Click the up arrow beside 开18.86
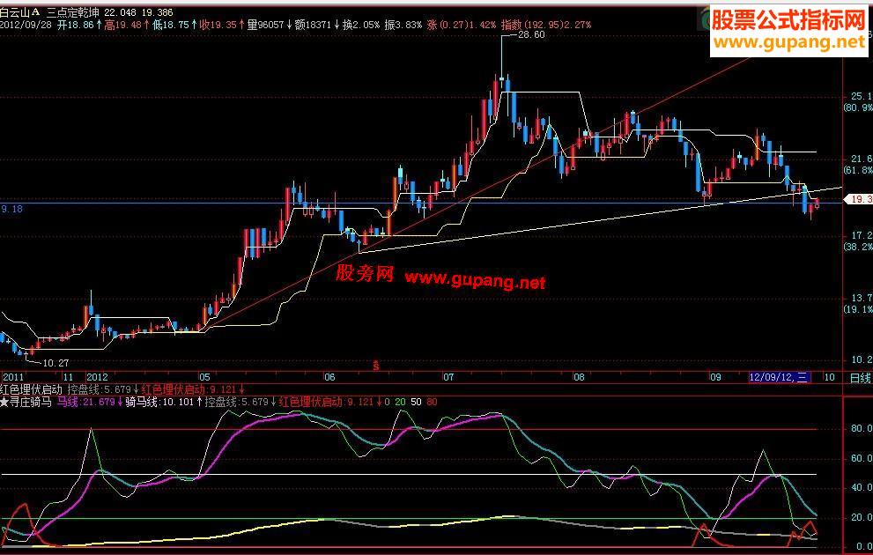Screen dimensions: 873x555 coord(97,26)
